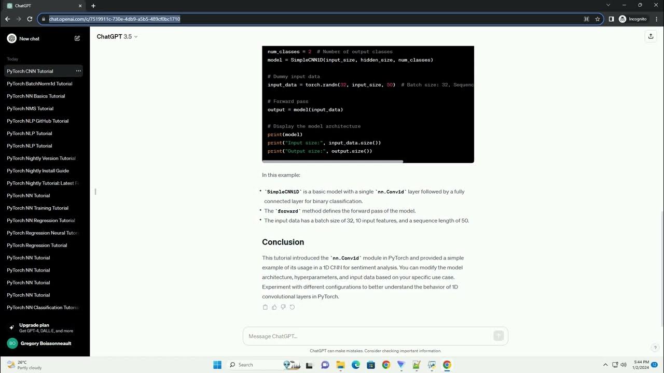
Task: Go back with the browser back arrow
Action: [7, 19]
